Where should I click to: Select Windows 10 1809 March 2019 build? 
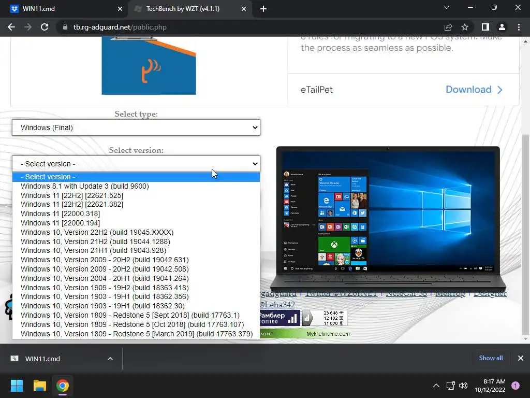(136, 334)
